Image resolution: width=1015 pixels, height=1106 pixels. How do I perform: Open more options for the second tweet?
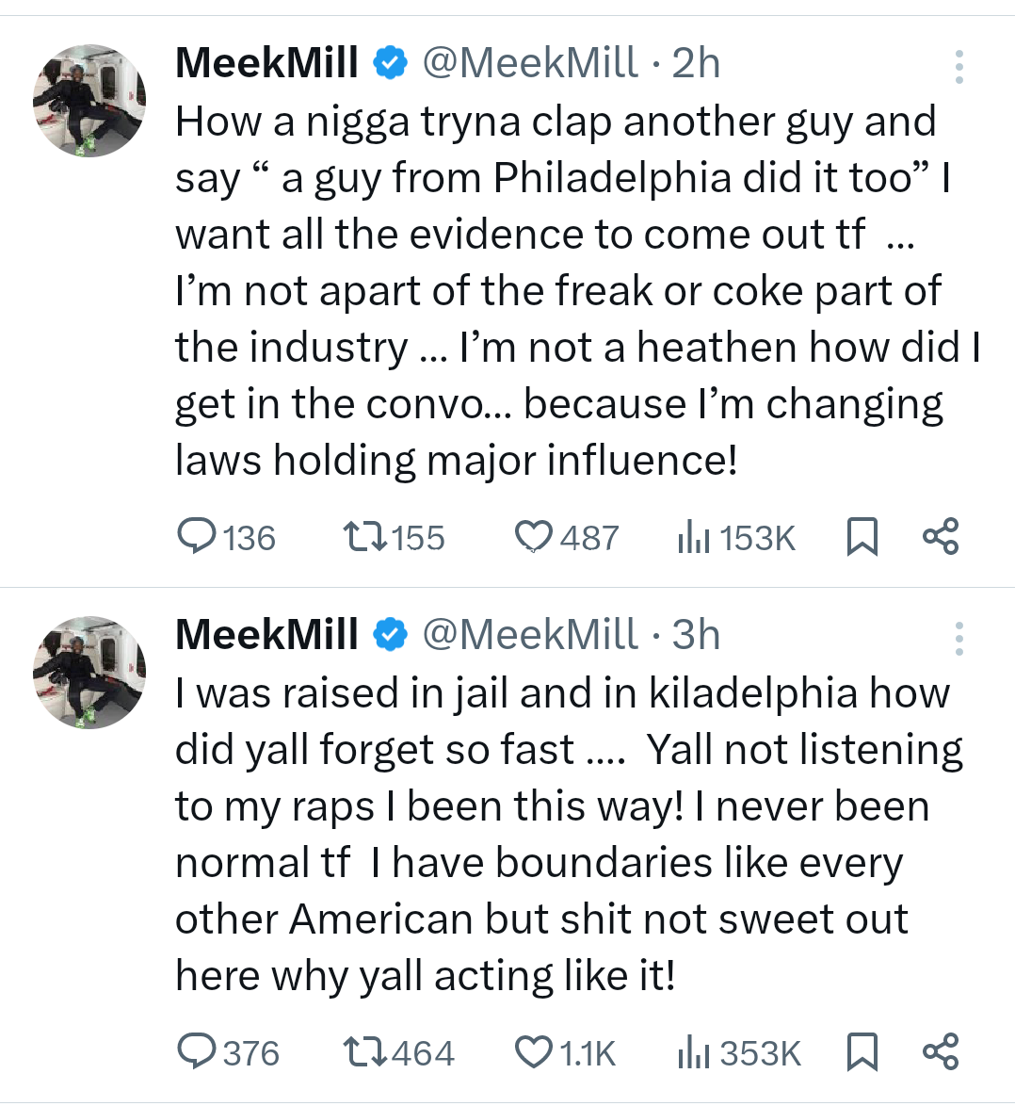pos(959,639)
